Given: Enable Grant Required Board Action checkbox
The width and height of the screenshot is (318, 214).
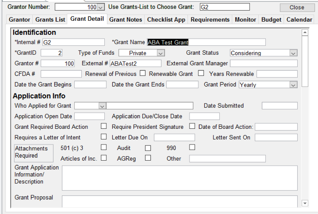Looking at the screenshot, I should [x=103, y=127].
